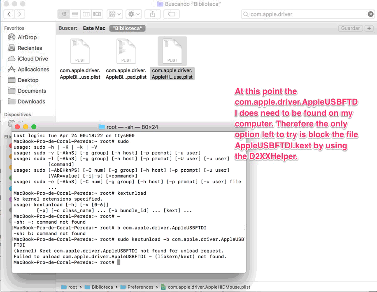Click the Guardar search button
Screen dimensions: 377x292
pos(350,28)
